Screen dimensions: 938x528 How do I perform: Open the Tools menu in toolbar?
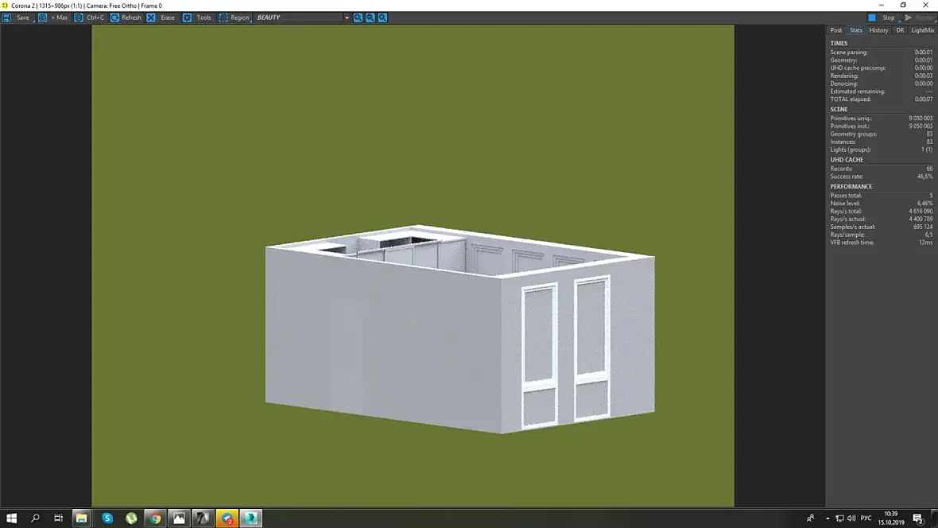197,18
